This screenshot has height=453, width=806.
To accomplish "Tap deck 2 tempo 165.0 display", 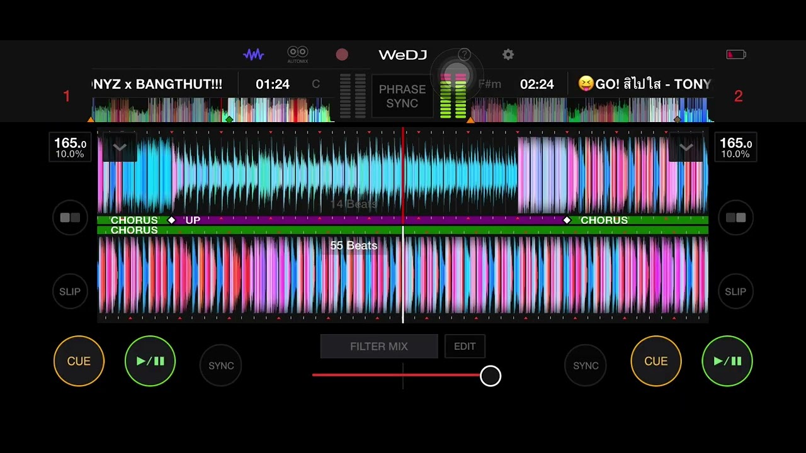I will [x=735, y=147].
